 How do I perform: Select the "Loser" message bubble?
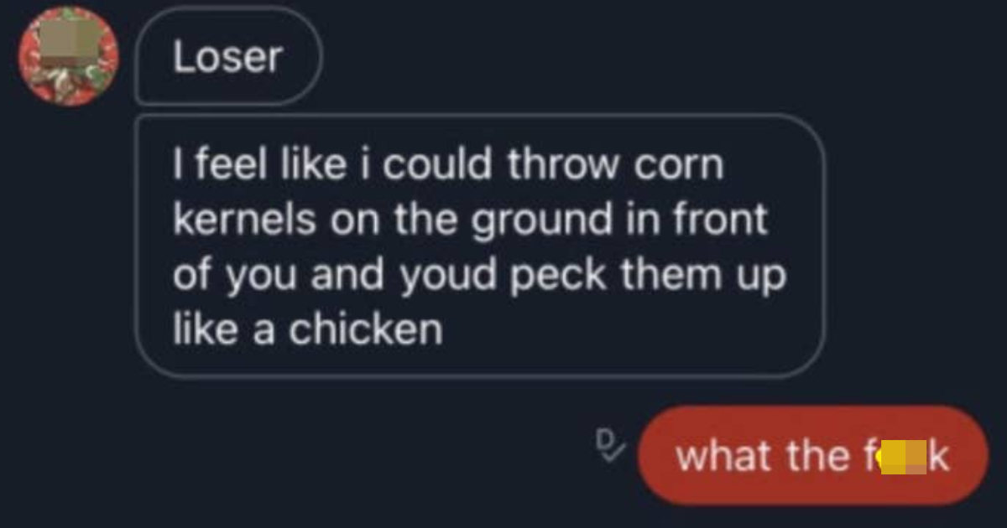pyautogui.click(x=228, y=57)
